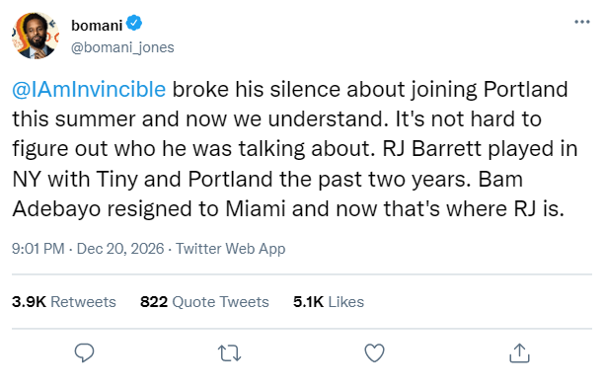
Task: Click the 9:01 PM timestamp
Action: (x=38, y=249)
